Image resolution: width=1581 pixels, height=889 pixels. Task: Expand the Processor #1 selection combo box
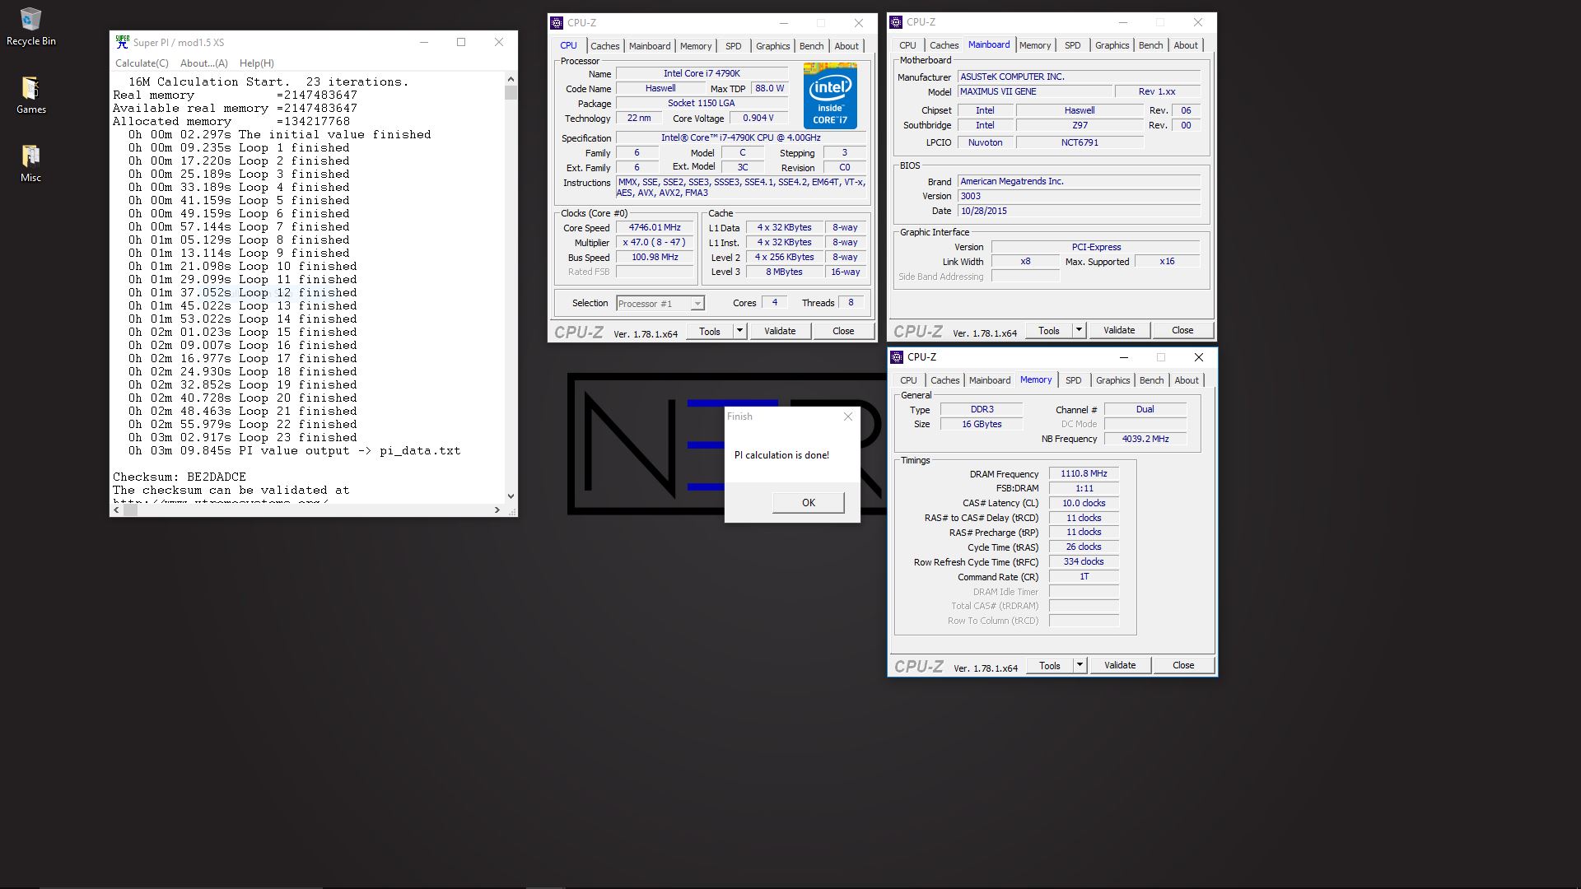coord(660,304)
